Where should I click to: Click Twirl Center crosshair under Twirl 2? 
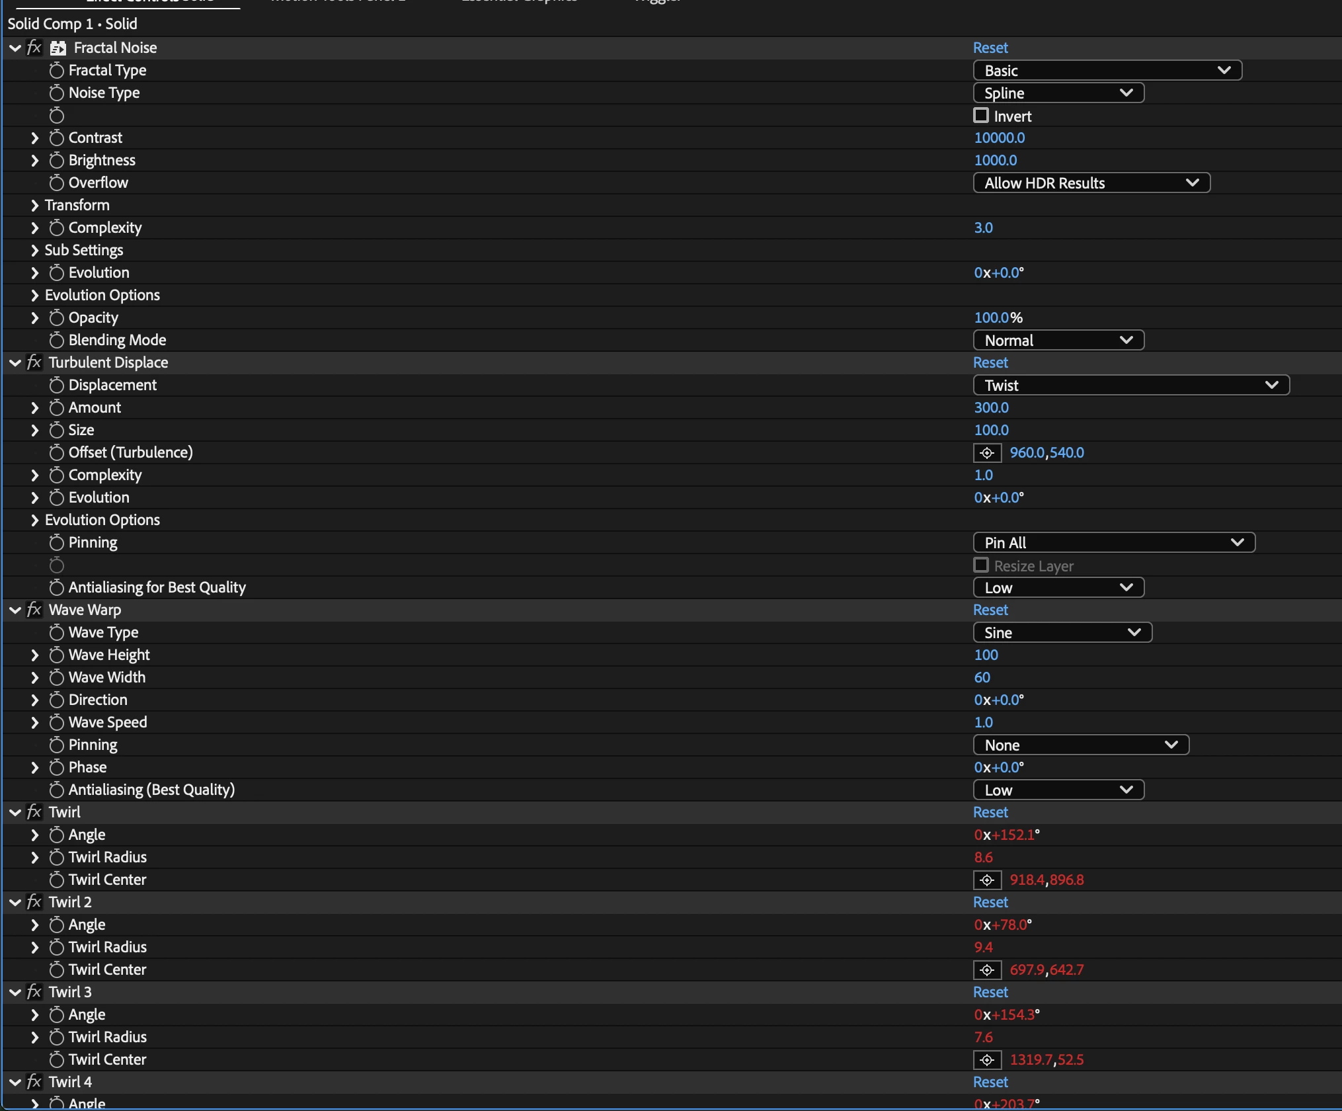[x=987, y=970]
